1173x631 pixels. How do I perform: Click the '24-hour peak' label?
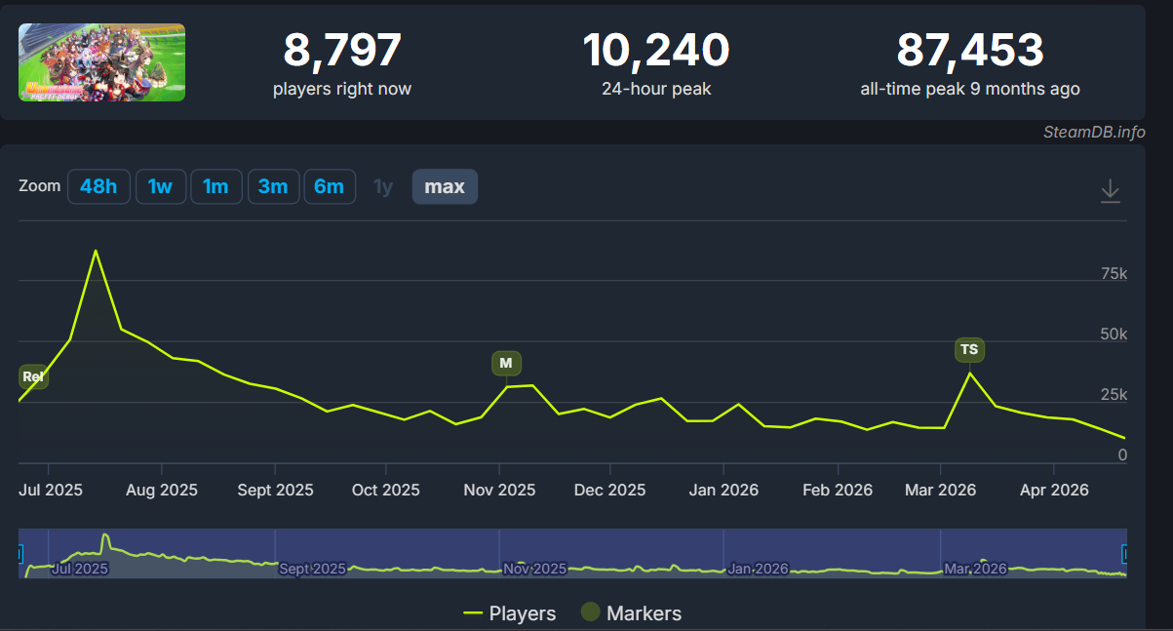tap(656, 89)
